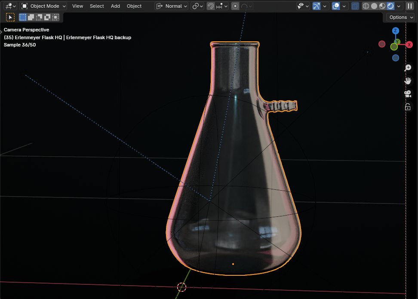The width and height of the screenshot is (418, 299).
Task: Switch to Wireframe viewport shading
Action: point(366,6)
